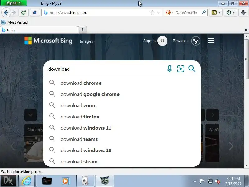
Task: Click the browser Back arrow button
Action: click(x=6, y=12)
